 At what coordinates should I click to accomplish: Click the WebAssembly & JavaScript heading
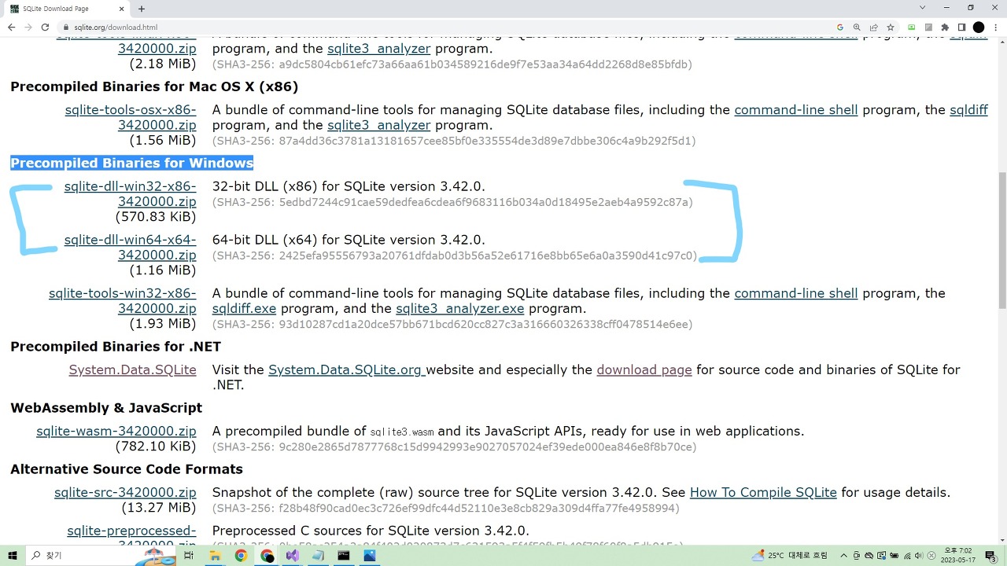106,408
